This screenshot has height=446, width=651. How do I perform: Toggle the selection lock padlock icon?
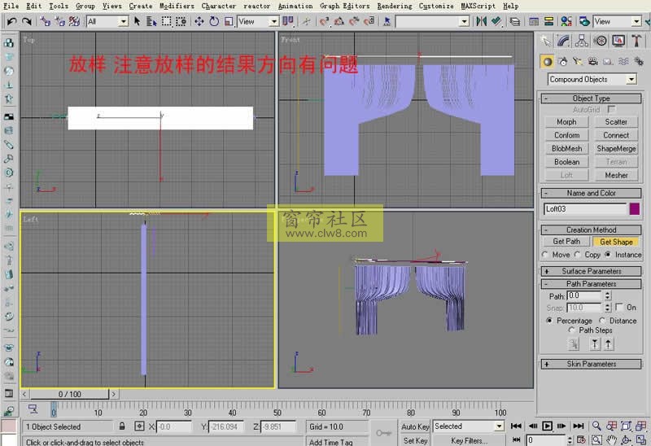tap(122, 426)
